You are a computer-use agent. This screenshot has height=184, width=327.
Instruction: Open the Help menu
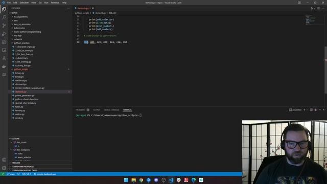coord(64,3)
